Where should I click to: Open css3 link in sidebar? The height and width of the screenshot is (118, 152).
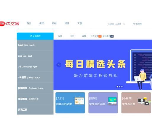coord(30,56)
